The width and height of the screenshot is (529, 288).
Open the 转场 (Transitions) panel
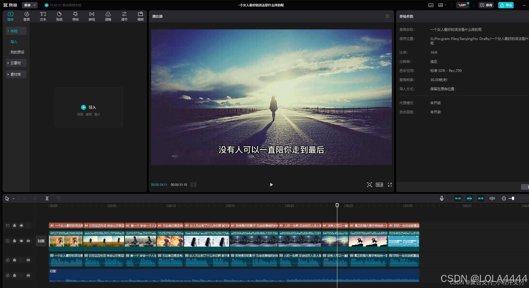pyautogui.click(x=92, y=16)
